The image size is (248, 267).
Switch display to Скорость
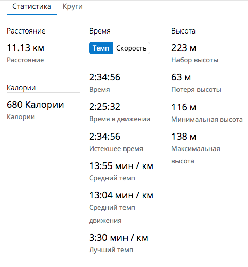[x=131, y=48]
